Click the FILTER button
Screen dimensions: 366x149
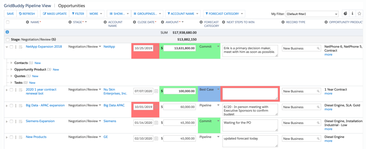coord(78,14)
